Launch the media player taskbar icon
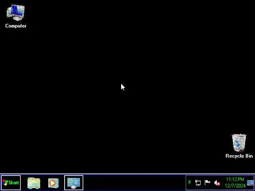This screenshot has width=255, height=191. point(53,183)
